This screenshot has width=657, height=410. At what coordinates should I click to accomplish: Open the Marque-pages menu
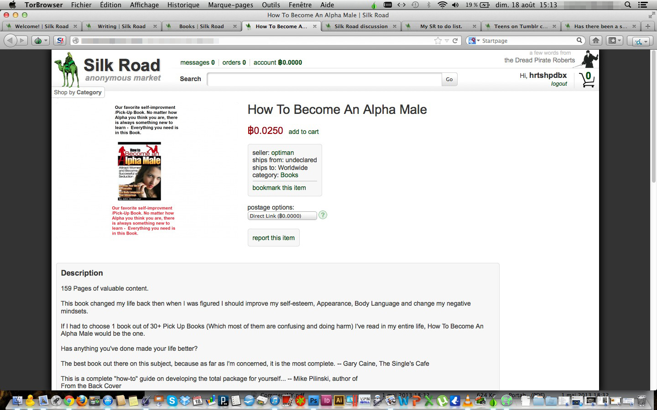[x=230, y=5]
